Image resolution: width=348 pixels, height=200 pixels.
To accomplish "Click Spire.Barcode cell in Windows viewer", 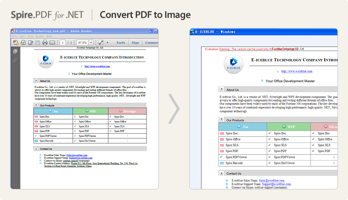I will 243,163.
